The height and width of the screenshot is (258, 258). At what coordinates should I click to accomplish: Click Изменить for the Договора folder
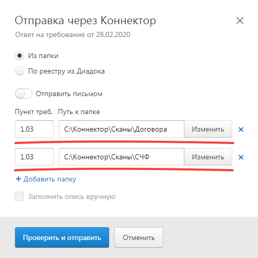coord(208,129)
